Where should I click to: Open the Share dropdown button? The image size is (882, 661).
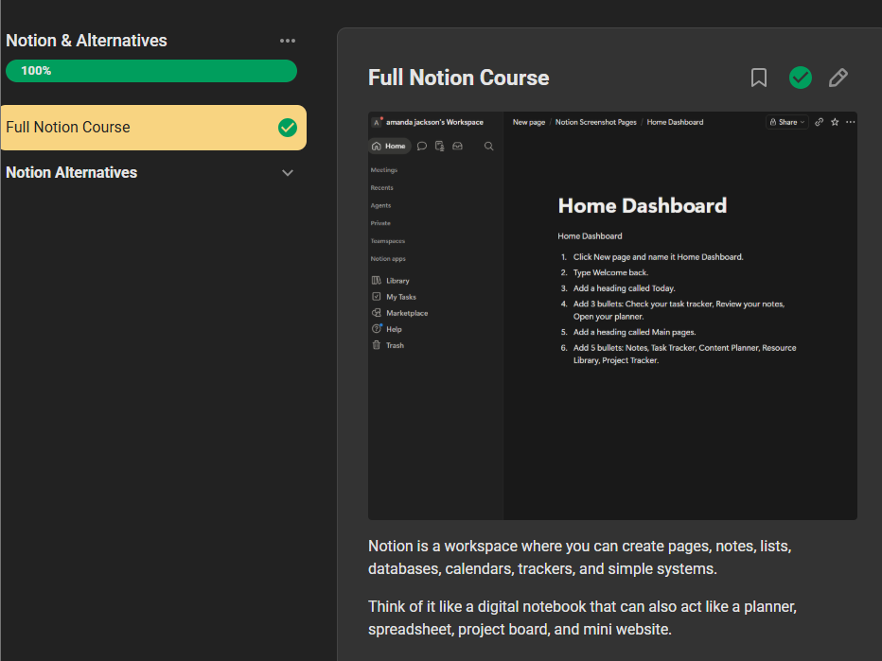pos(787,122)
